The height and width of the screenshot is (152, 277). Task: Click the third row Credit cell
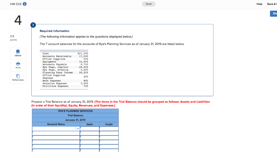pyautogui.click(x=109, y=138)
